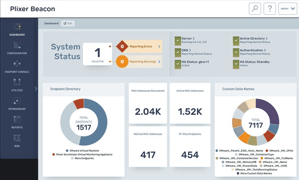Open the Reporting Errors link
This screenshot has height=180, width=299.
(x=141, y=46)
